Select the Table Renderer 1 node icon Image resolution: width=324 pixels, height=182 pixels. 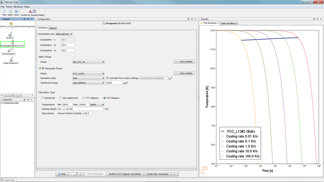[x=11, y=60]
